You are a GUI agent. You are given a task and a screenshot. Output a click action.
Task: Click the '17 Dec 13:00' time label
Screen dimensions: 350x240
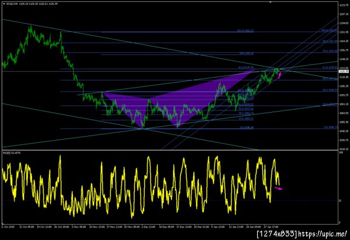(184, 227)
